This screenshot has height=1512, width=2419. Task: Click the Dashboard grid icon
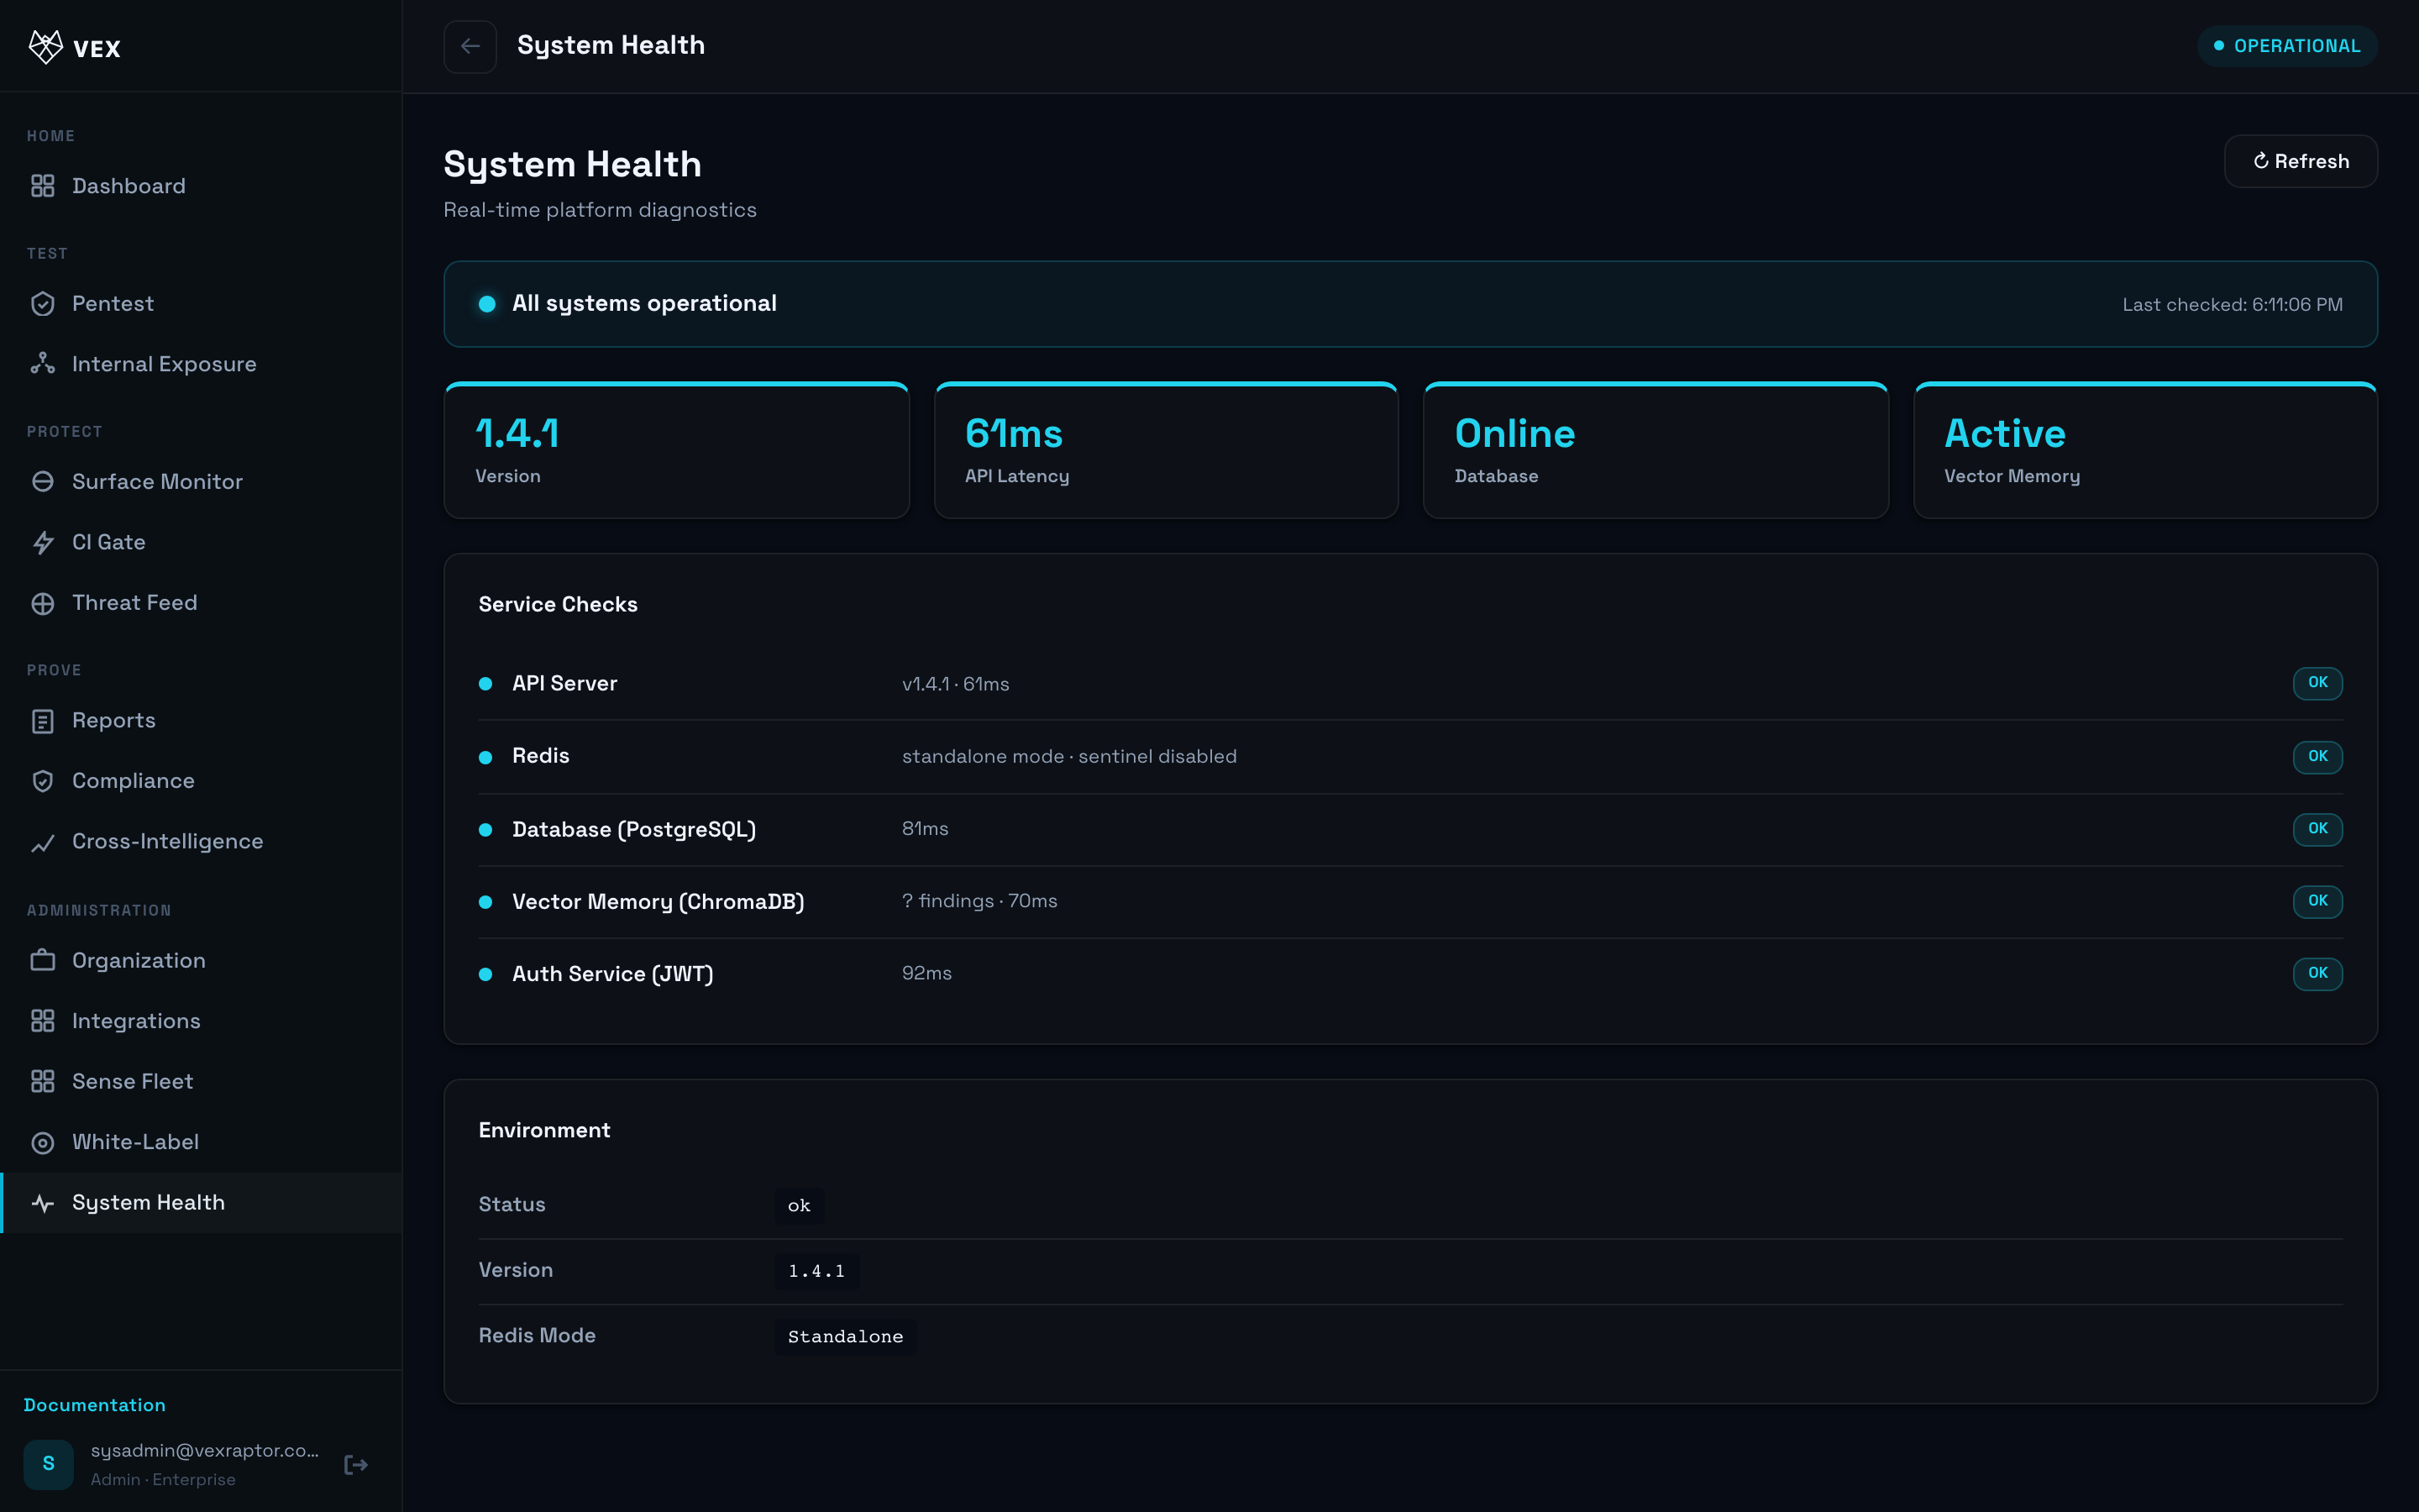tap(42, 186)
